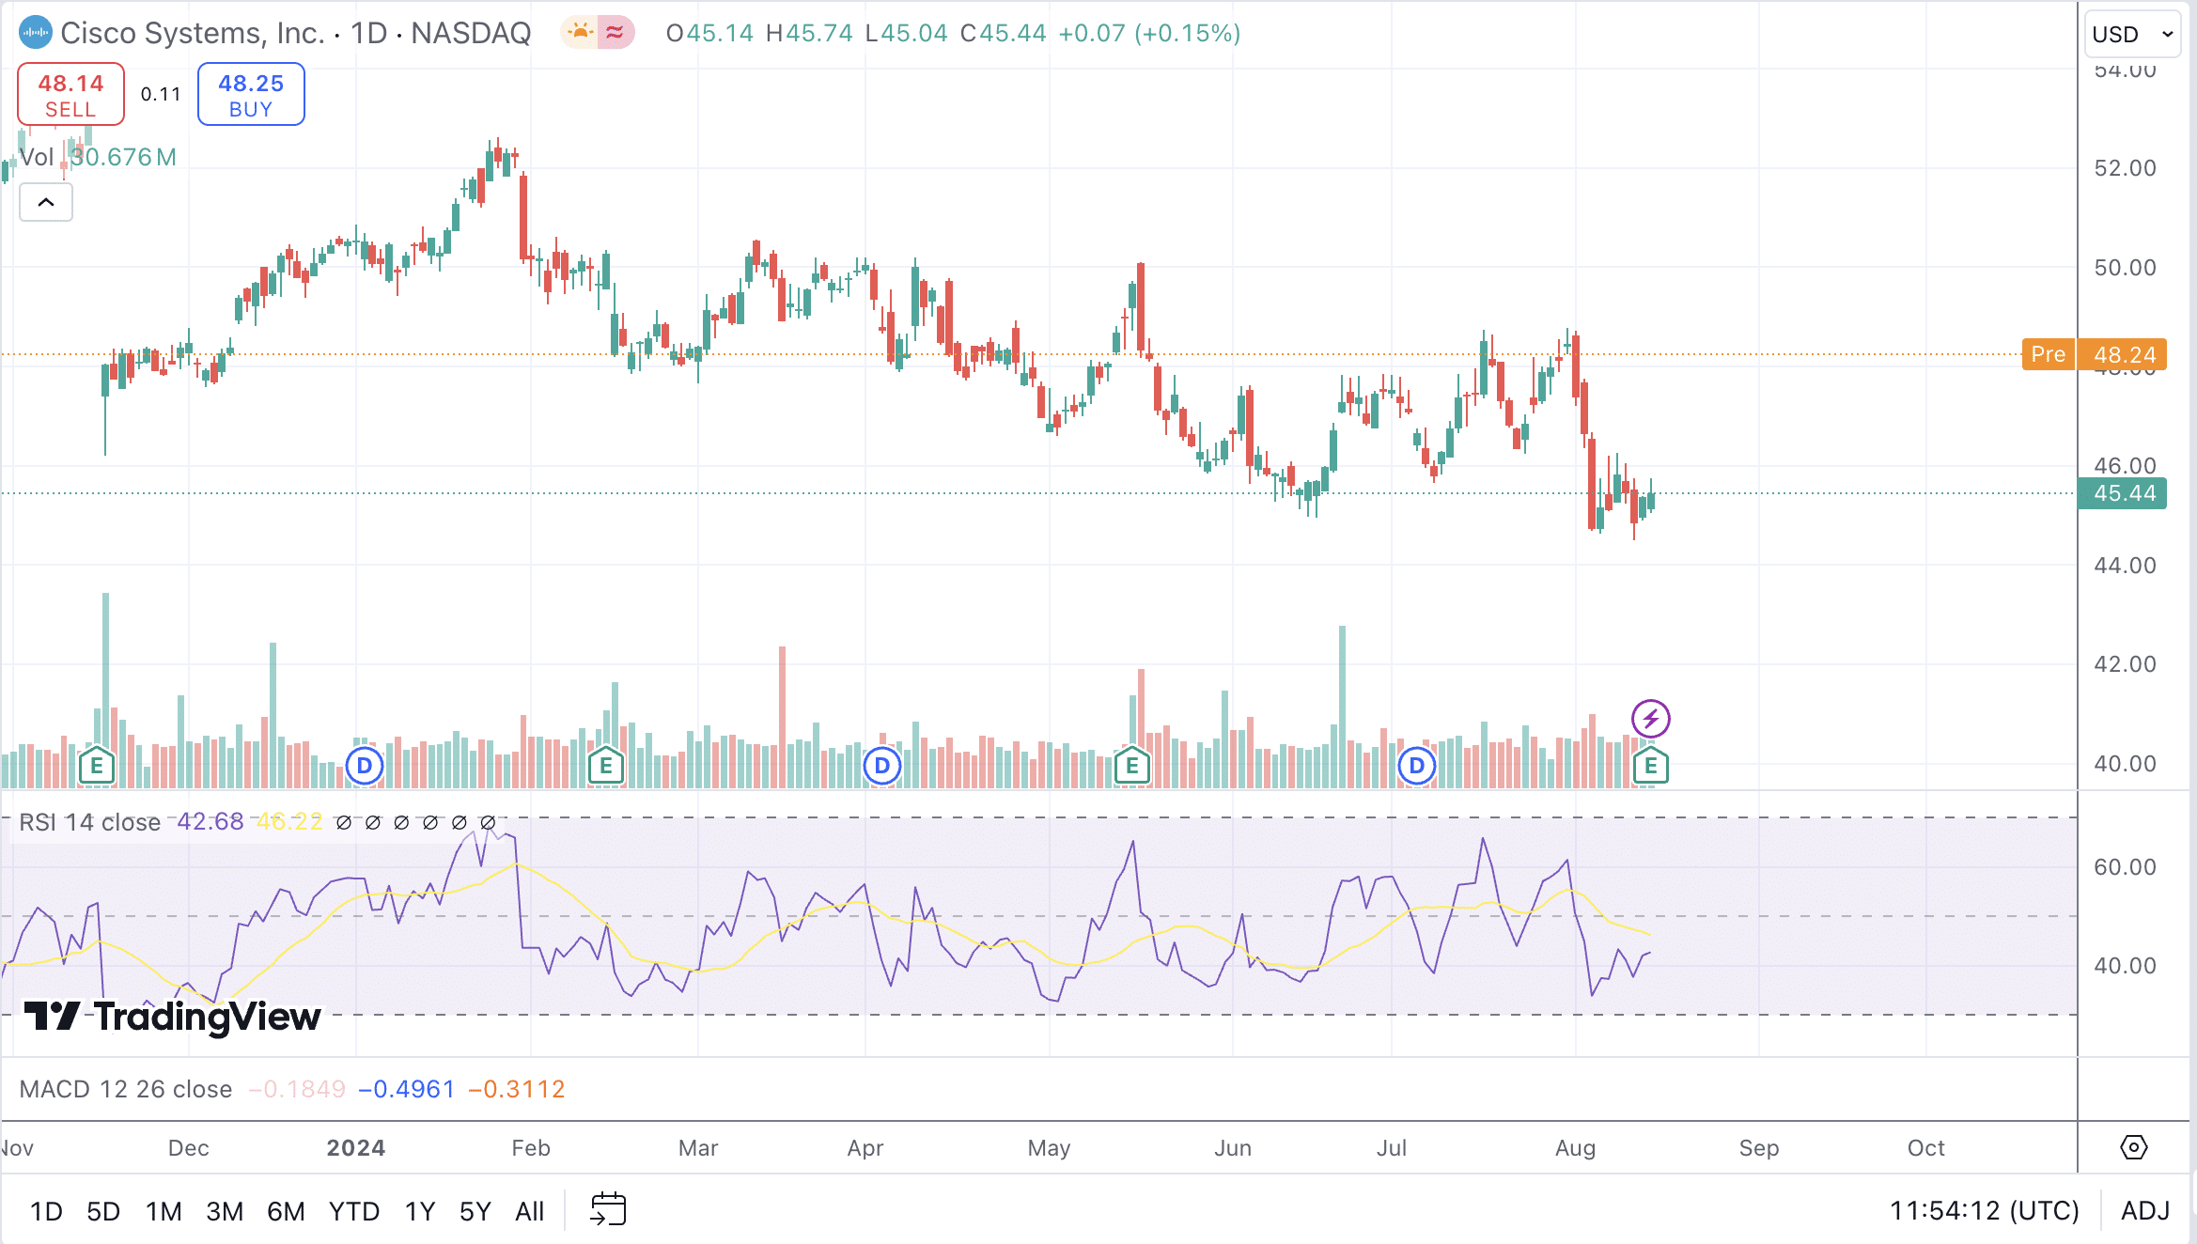The height and width of the screenshot is (1244, 2197).
Task: Select the 5D time range
Action: coord(103,1211)
